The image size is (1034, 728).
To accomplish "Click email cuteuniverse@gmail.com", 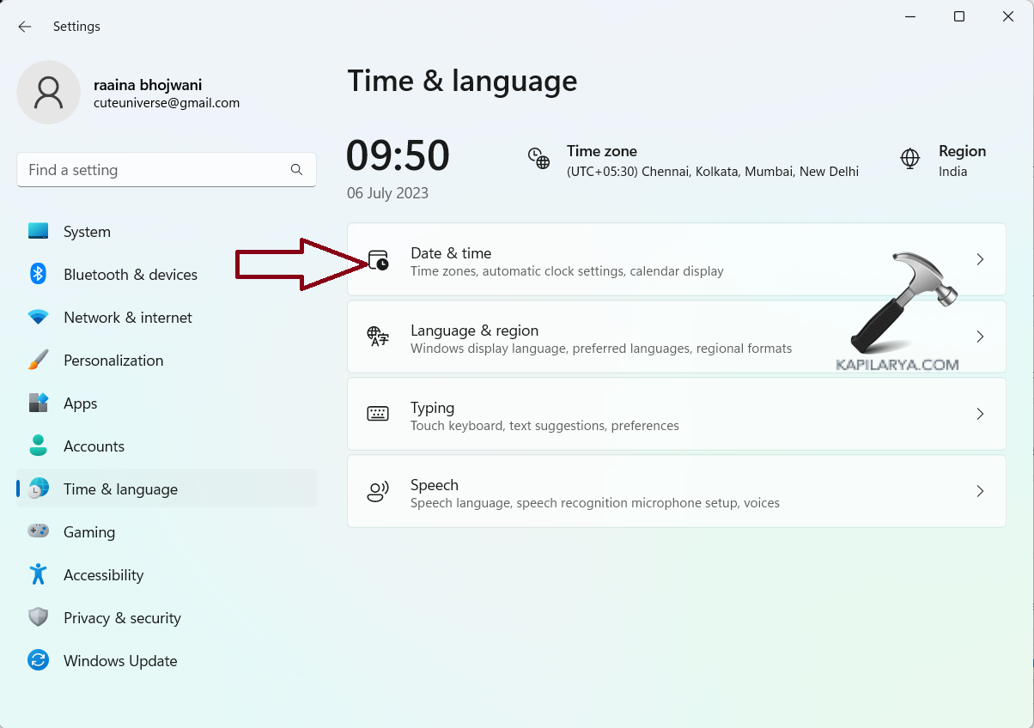I will tap(167, 103).
